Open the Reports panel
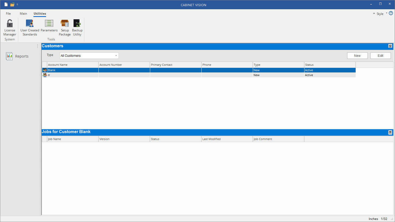The image size is (395, 222). pyautogui.click(x=17, y=56)
